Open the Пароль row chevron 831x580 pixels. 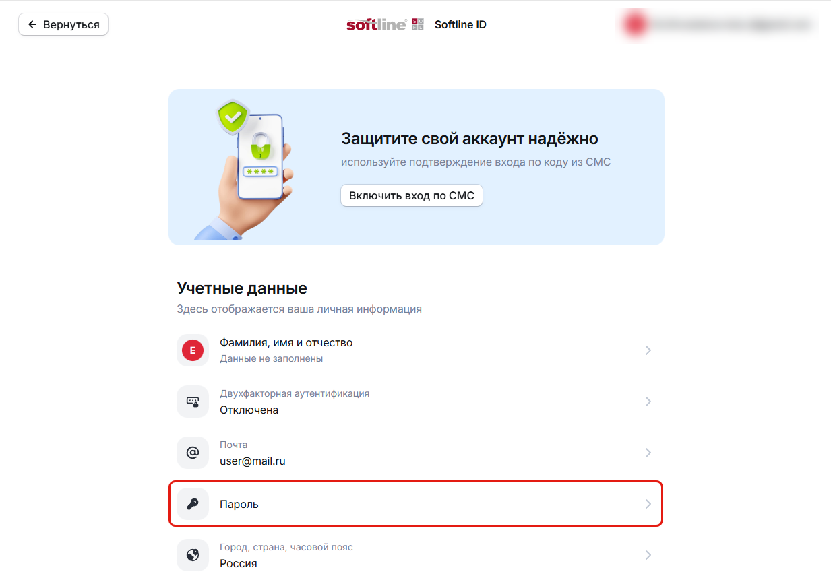point(648,504)
